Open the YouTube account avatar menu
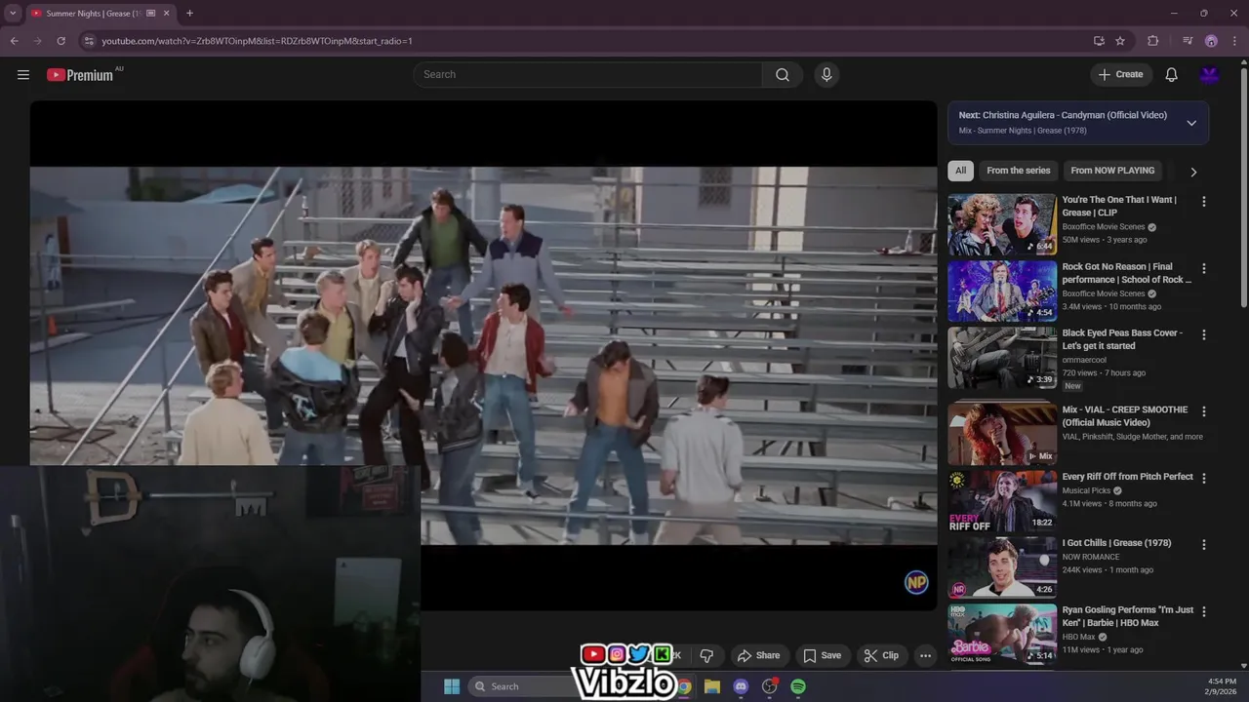Screen dimensions: 1249x702 pos(1210,75)
